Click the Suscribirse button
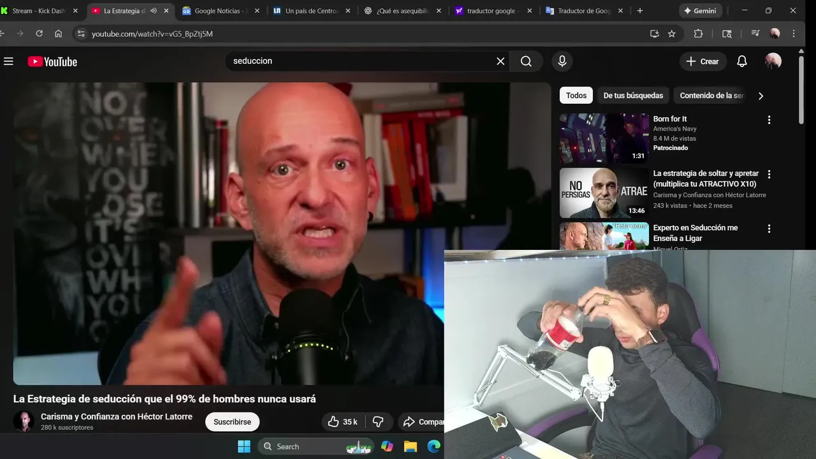 point(232,421)
